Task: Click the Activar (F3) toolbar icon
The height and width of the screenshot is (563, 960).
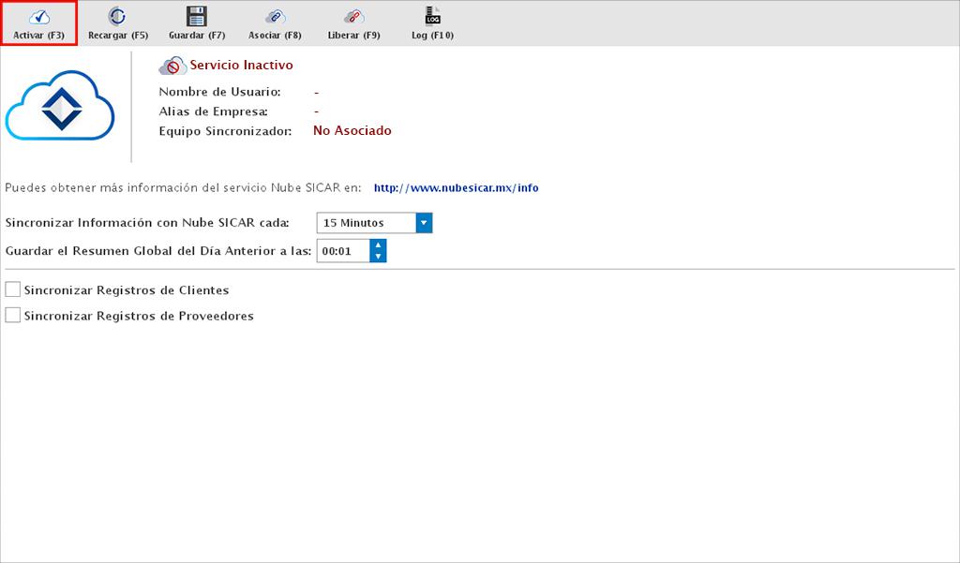Action: 38,17
